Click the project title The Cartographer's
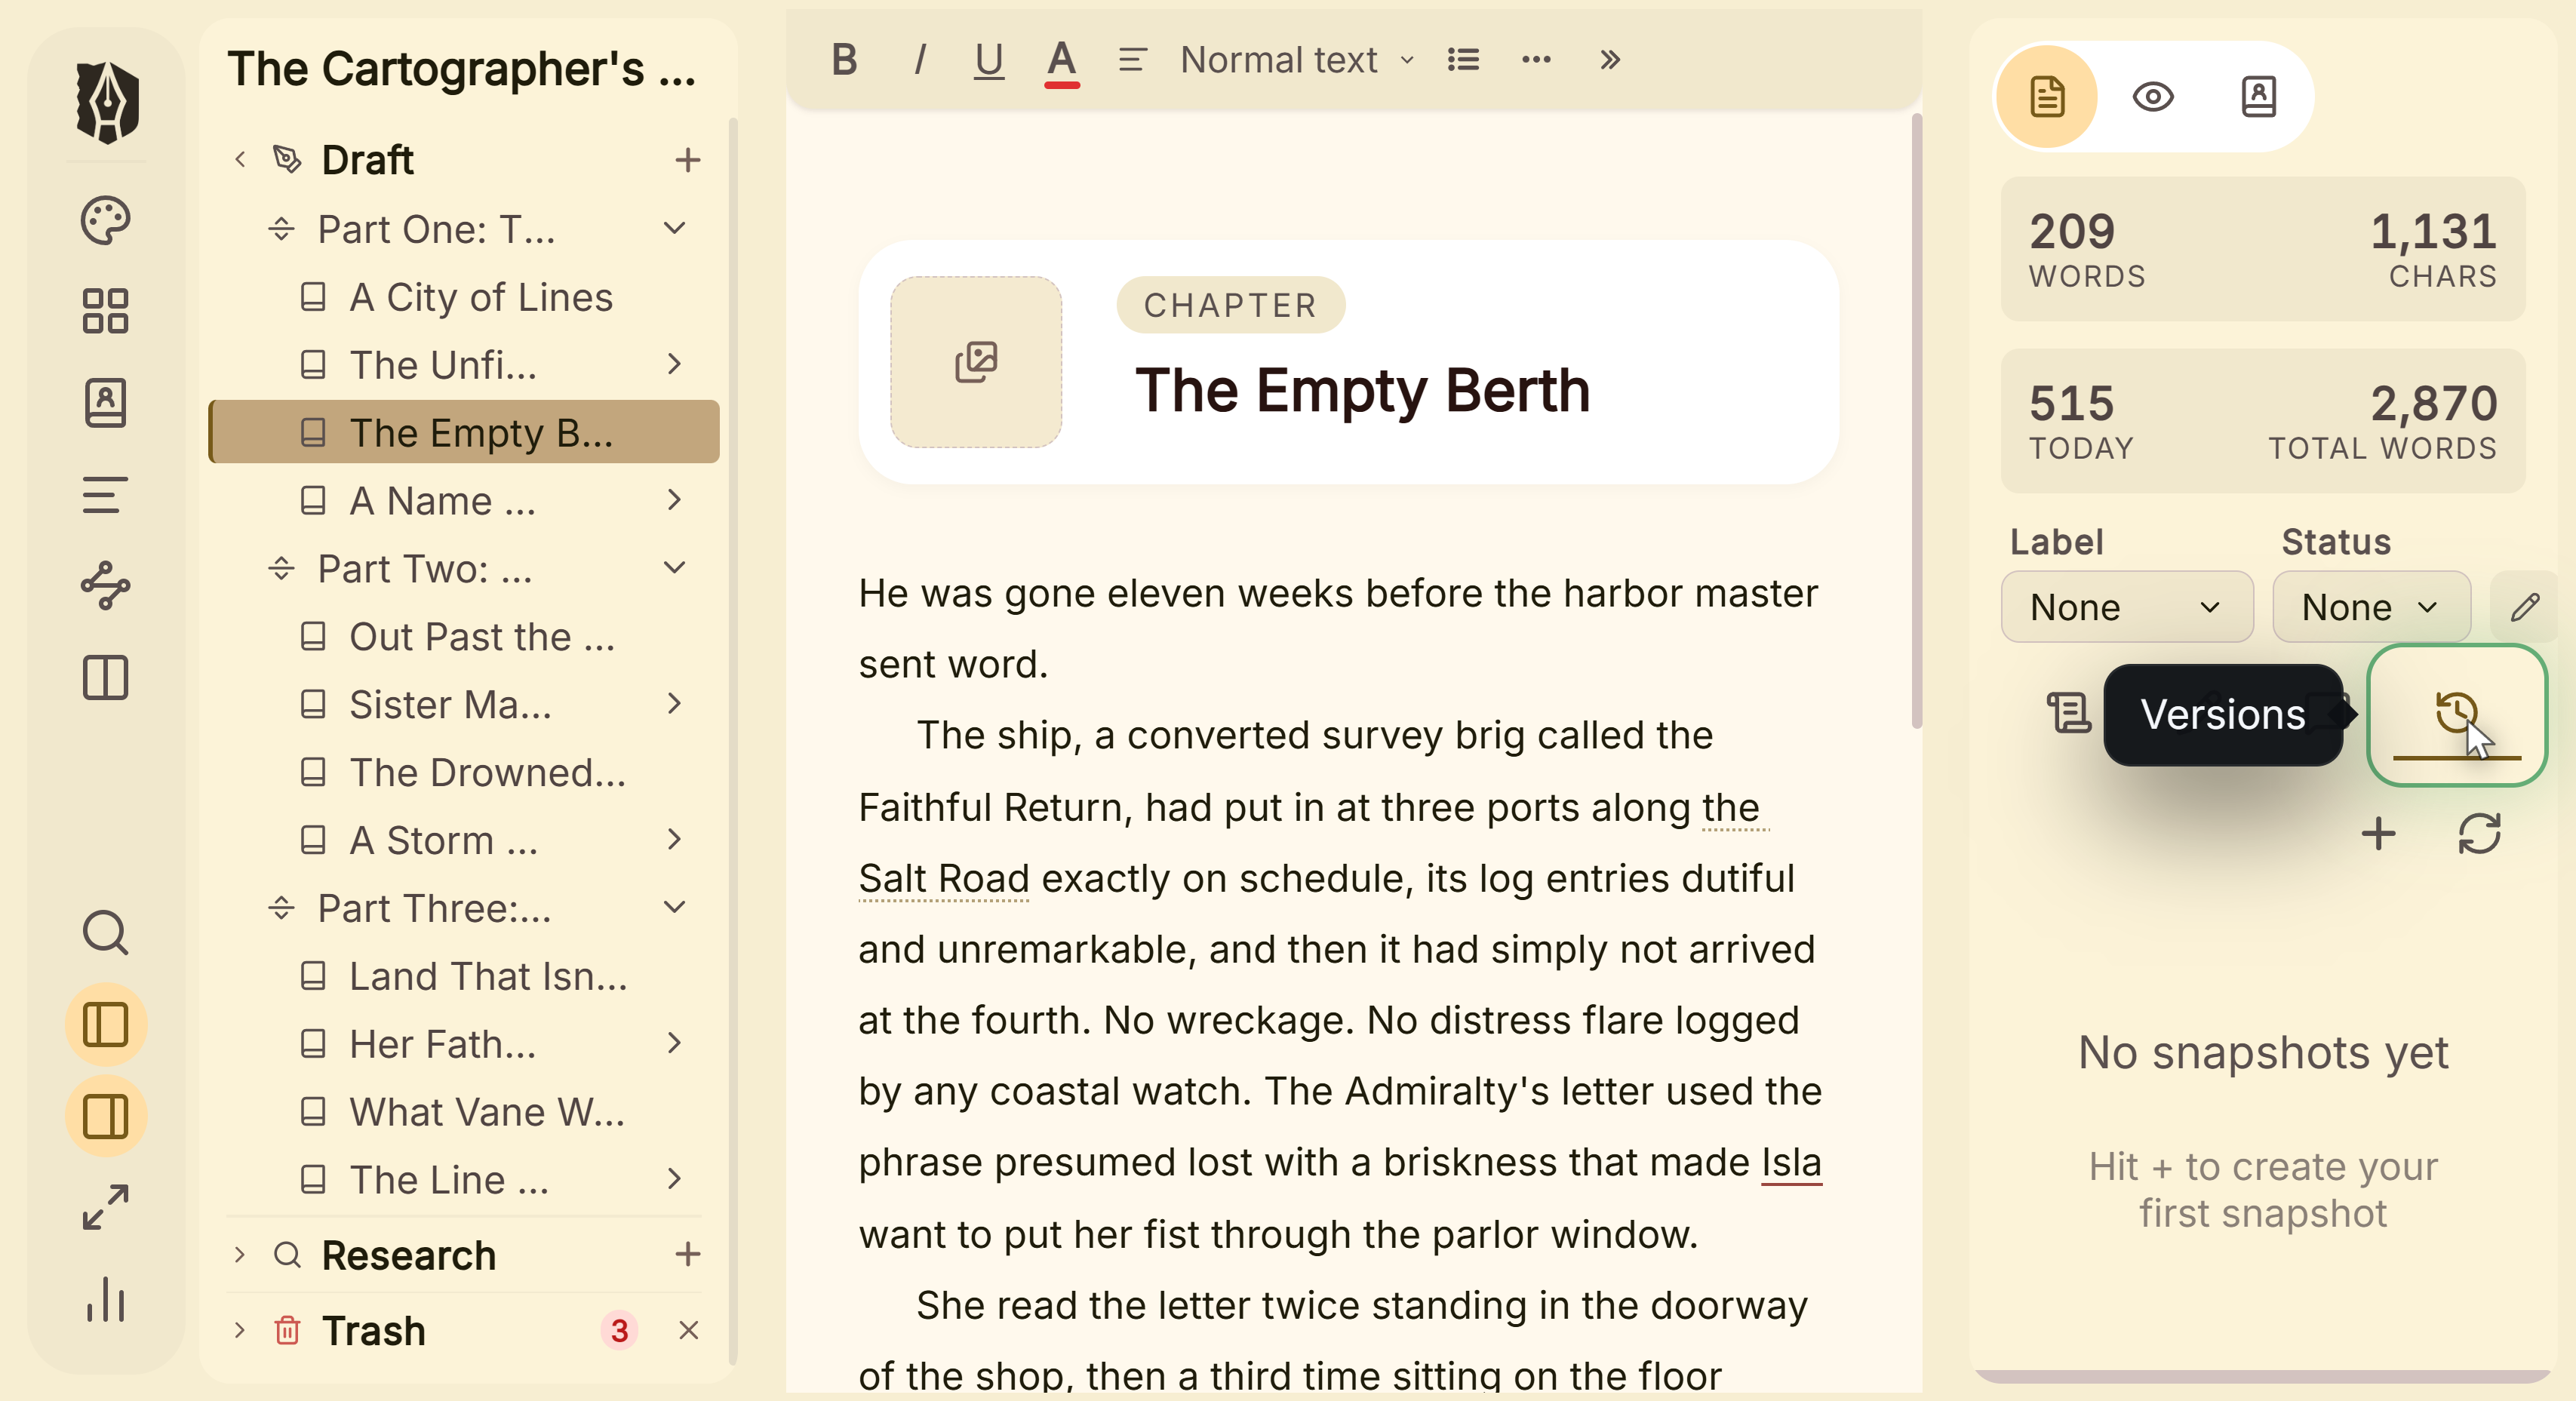2576x1401 pixels. click(x=461, y=69)
